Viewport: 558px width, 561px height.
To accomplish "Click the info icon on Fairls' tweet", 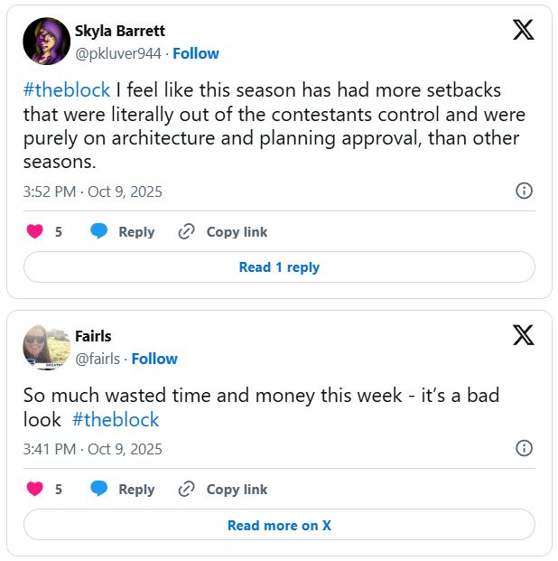I will click(x=524, y=448).
